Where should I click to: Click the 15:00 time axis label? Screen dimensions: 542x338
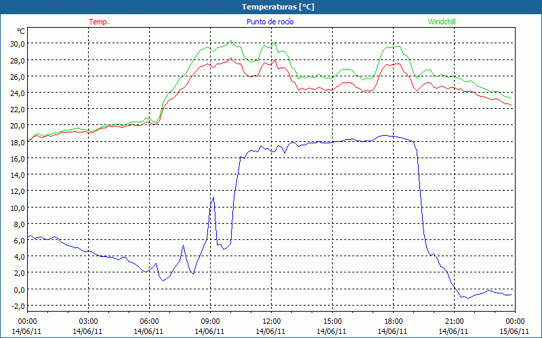pyautogui.click(x=332, y=322)
